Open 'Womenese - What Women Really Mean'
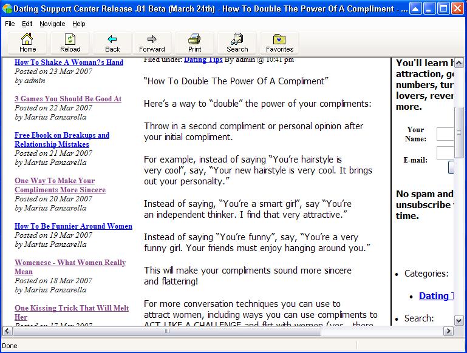 click(70, 267)
